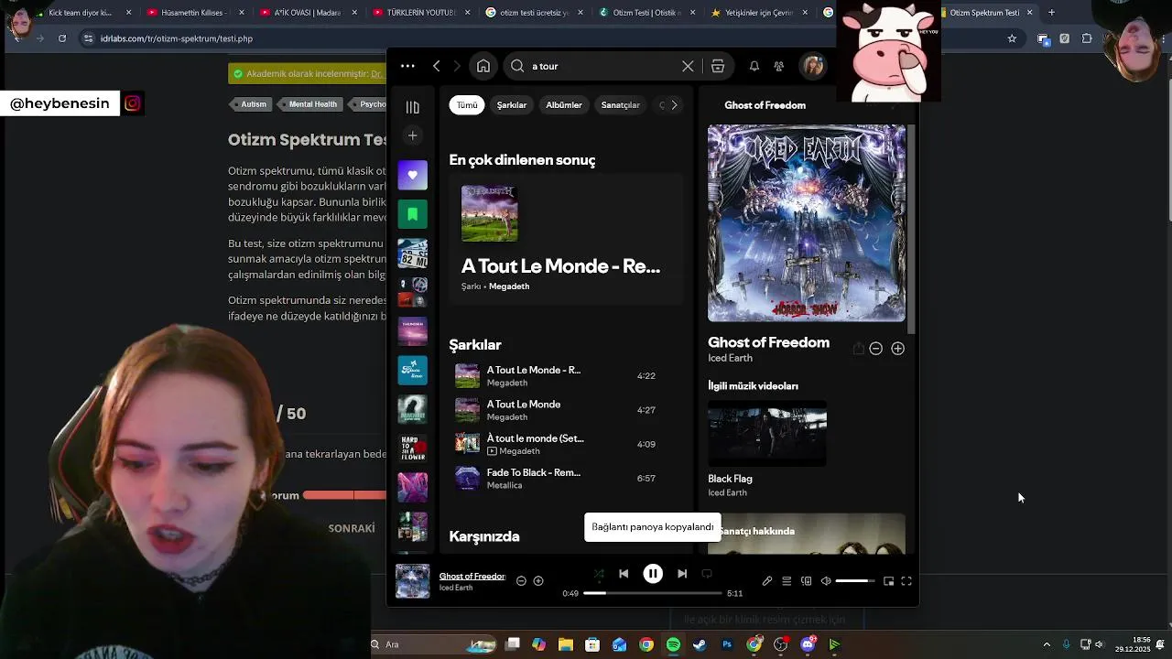Open Spotify three-dots menu
The width and height of the screenshot is (1172, 659).
[x=407, y=66]
